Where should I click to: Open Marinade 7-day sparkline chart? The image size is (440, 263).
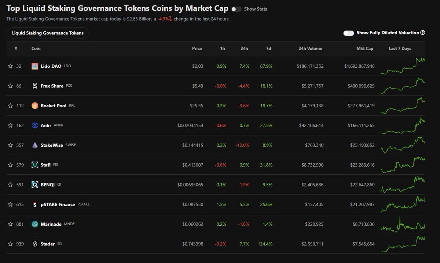point(403,224)
